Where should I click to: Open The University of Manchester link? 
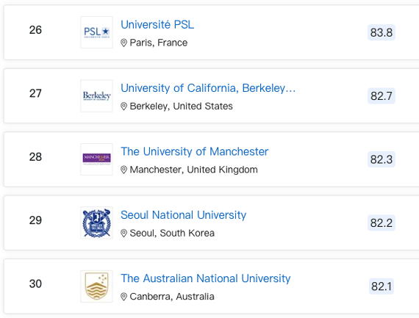coord(195,151)
